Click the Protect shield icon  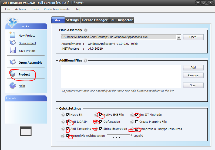point(13,74)
